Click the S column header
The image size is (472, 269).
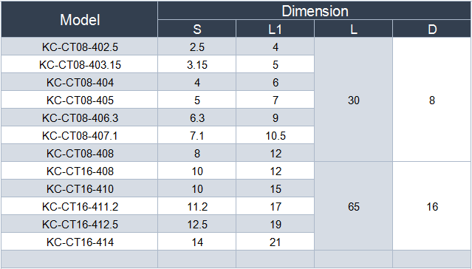[197, 29]
